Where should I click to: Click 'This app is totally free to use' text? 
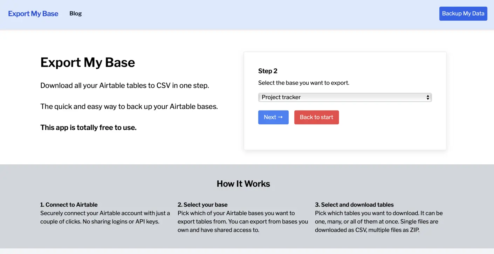[88, 128]
